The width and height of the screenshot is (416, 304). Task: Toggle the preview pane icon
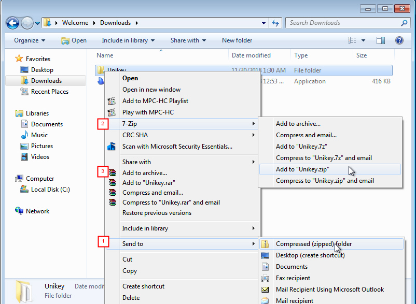pyautogui.click(x=381, y=40)
